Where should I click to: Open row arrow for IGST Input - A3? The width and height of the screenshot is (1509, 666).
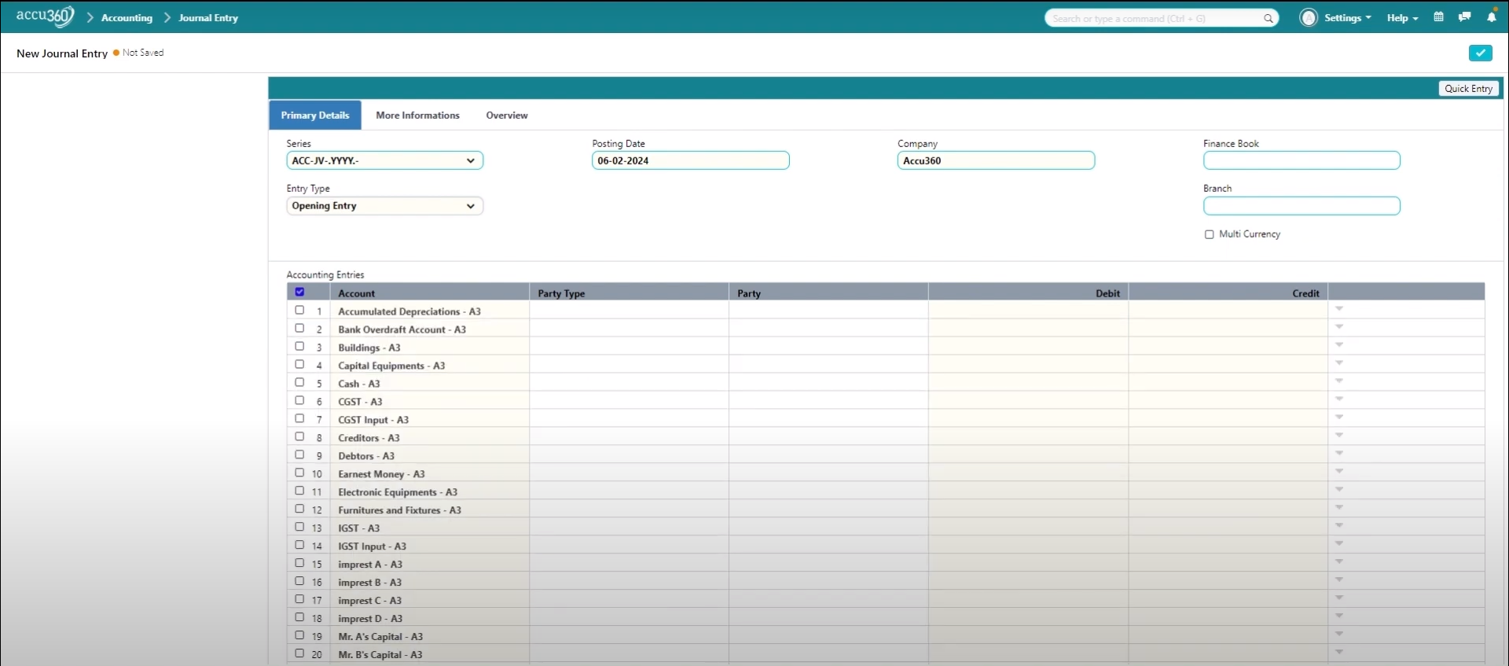point(1339,544)
